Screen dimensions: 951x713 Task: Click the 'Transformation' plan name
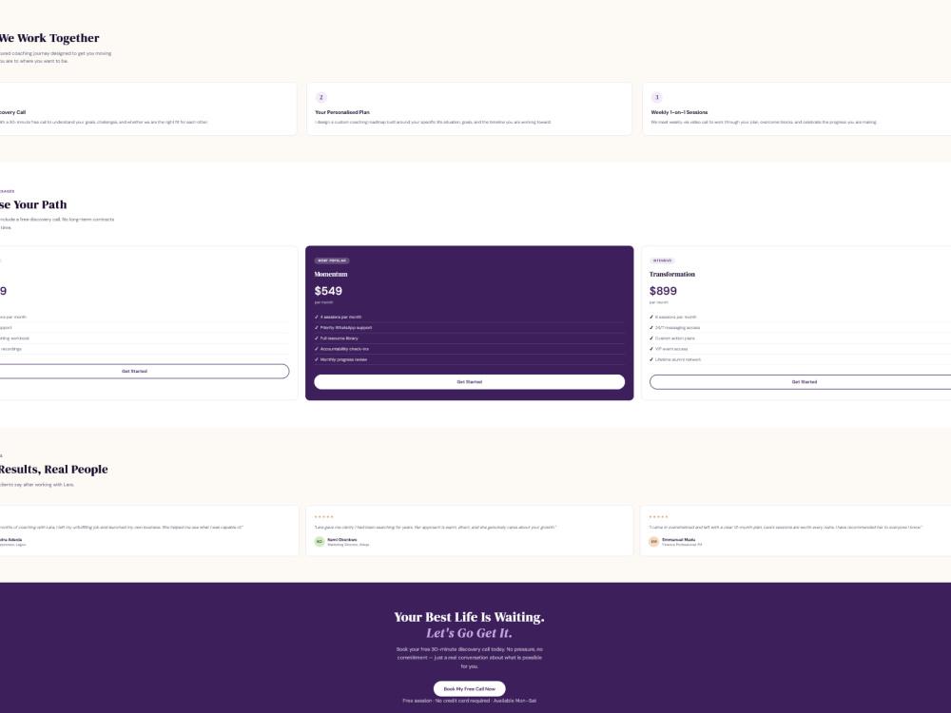(x=672, y=274)
